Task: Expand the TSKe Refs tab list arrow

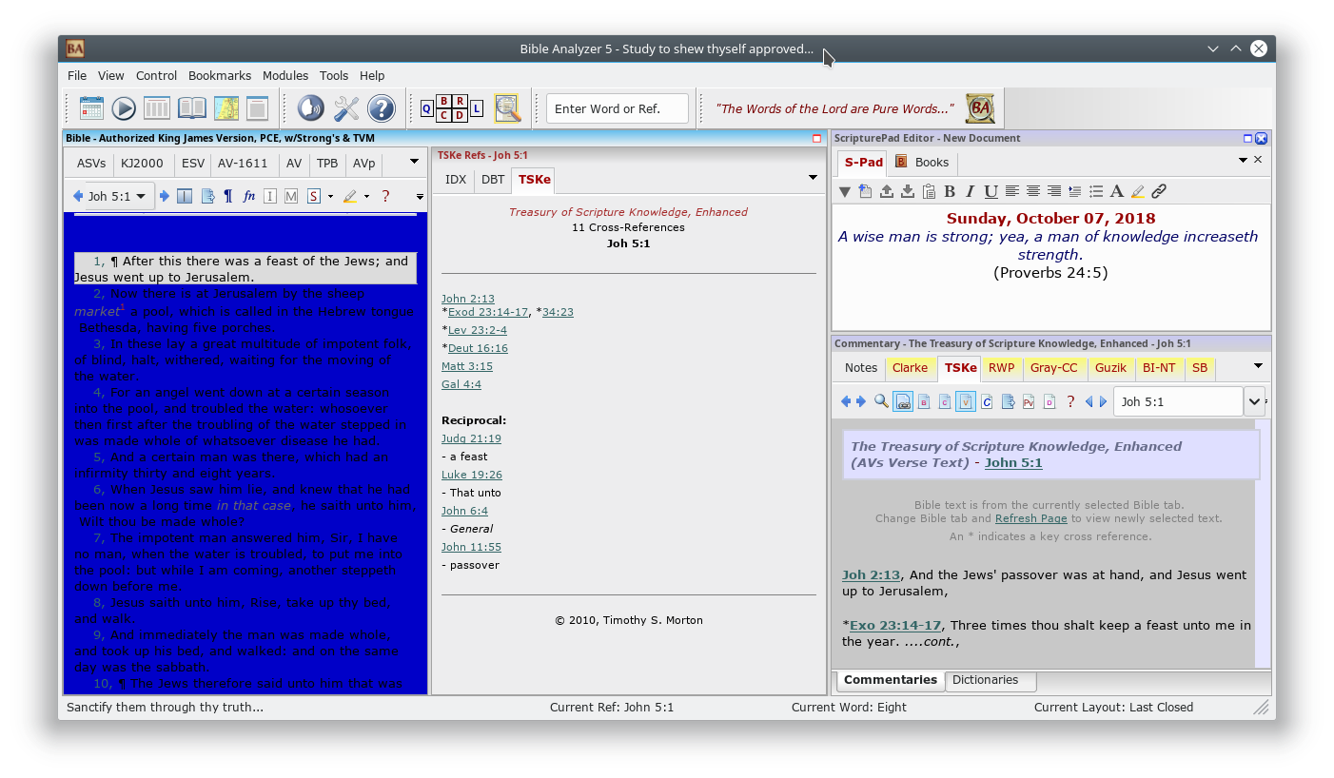Action: coord(814,178)
